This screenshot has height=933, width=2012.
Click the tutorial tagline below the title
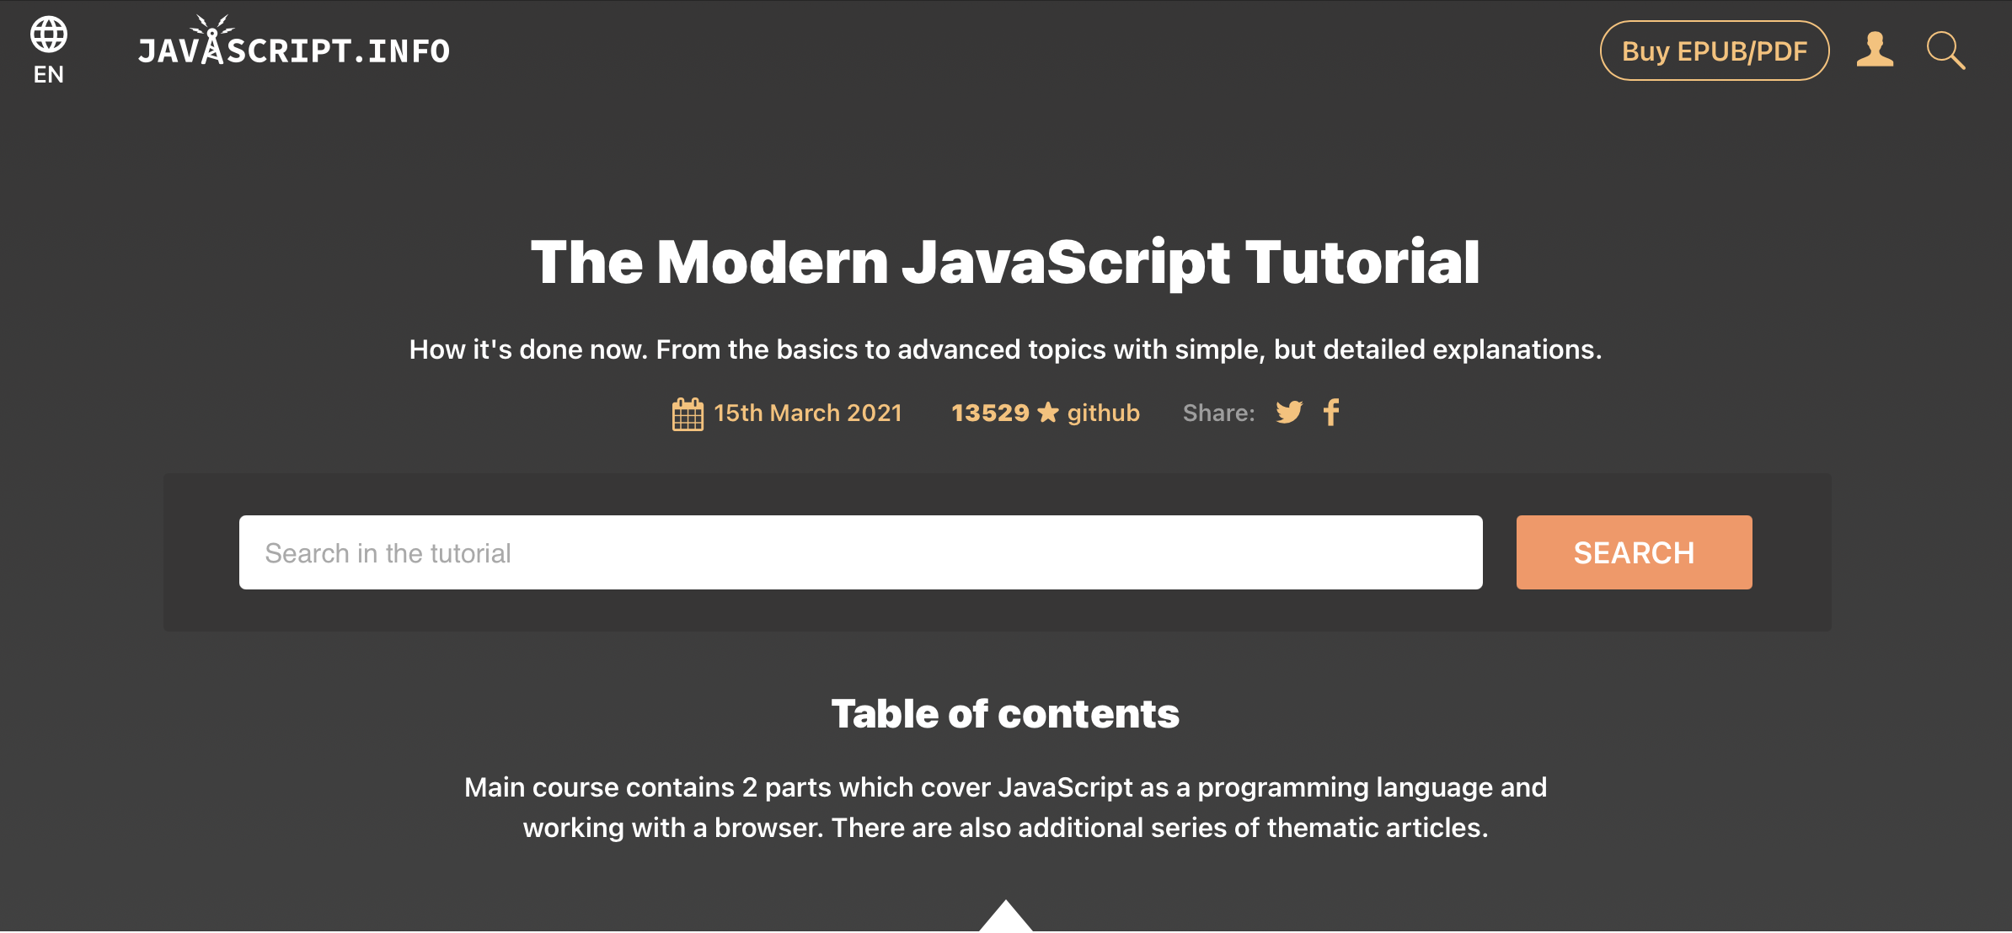click(1005, 348)
